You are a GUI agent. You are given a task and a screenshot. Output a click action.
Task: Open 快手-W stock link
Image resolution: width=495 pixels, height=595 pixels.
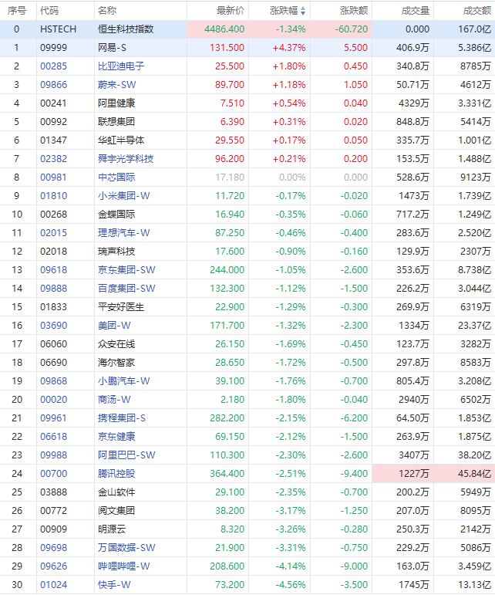[x=114, y=585]
